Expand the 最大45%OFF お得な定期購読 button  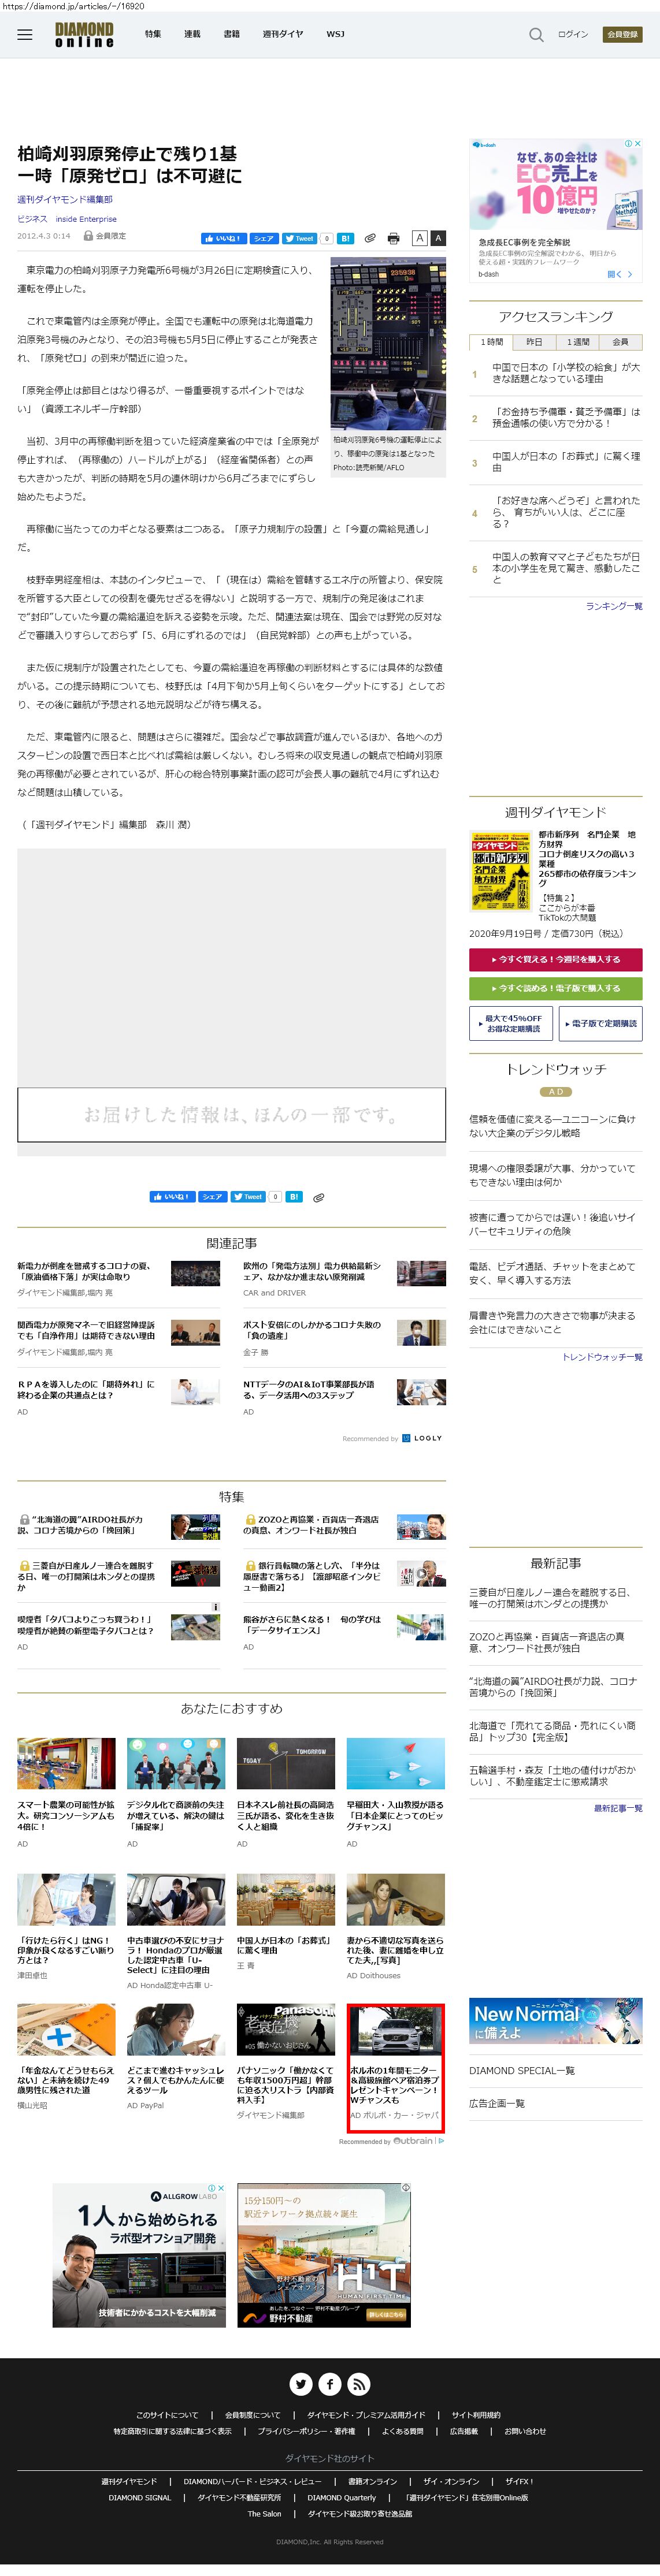tap(510, 1023)
